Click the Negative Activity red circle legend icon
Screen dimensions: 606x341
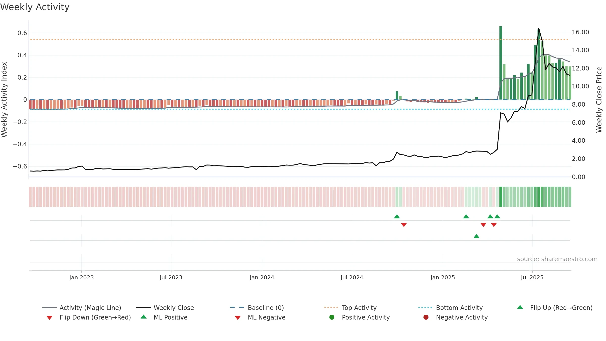(x=426, y=317)
